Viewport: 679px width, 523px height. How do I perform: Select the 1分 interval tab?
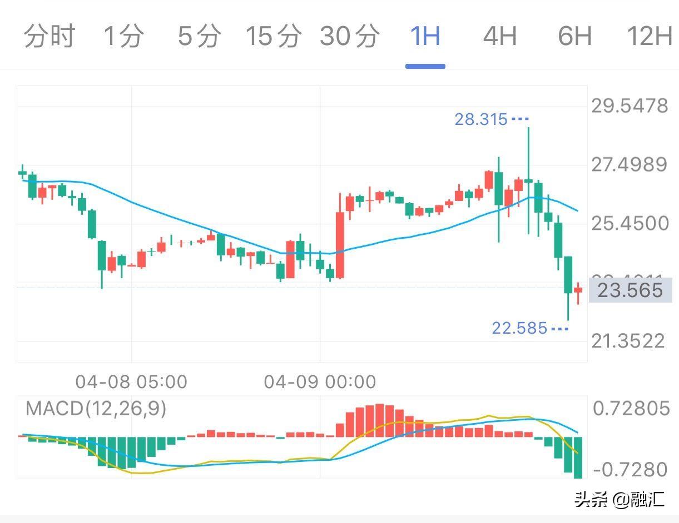[x=123, y=37]
